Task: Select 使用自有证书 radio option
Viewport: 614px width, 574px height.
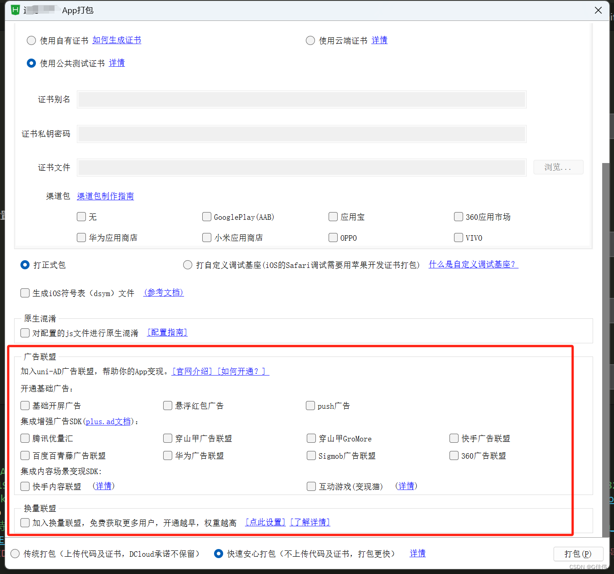Action: pos(31,40)
